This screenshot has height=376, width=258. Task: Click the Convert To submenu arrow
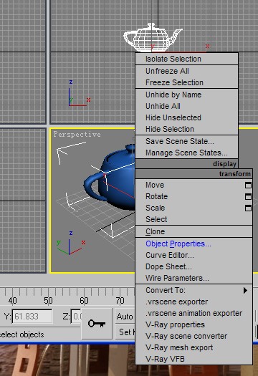pos(245,290)
